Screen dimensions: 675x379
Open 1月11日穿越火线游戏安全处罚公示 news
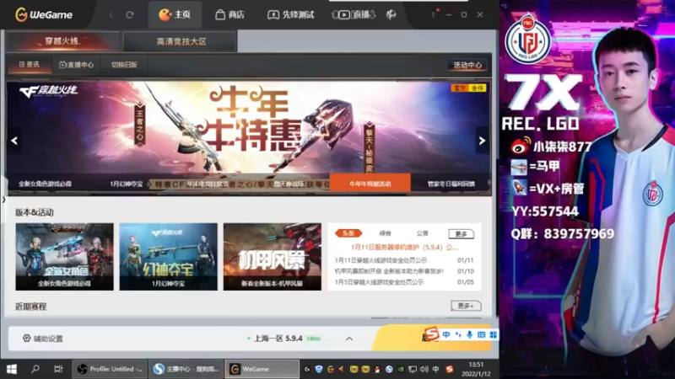click(381, 260)
